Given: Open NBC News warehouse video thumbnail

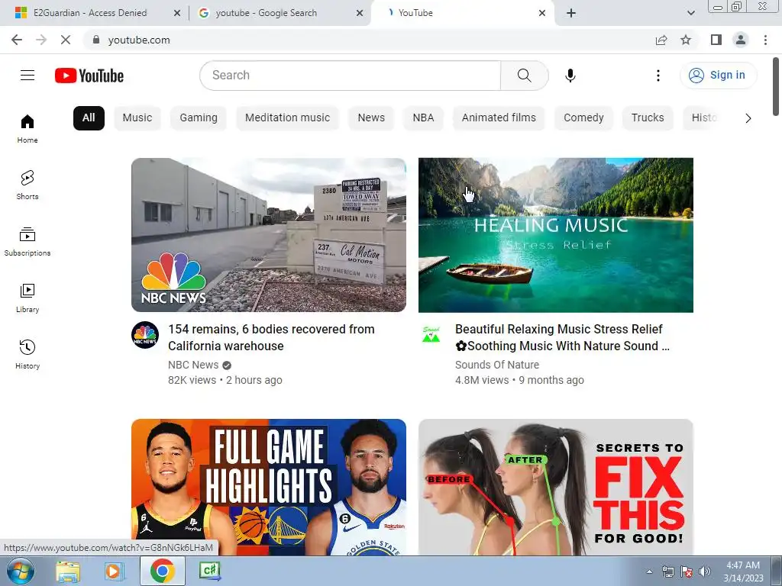Looking at the screenshot, I should click(268, 235).
